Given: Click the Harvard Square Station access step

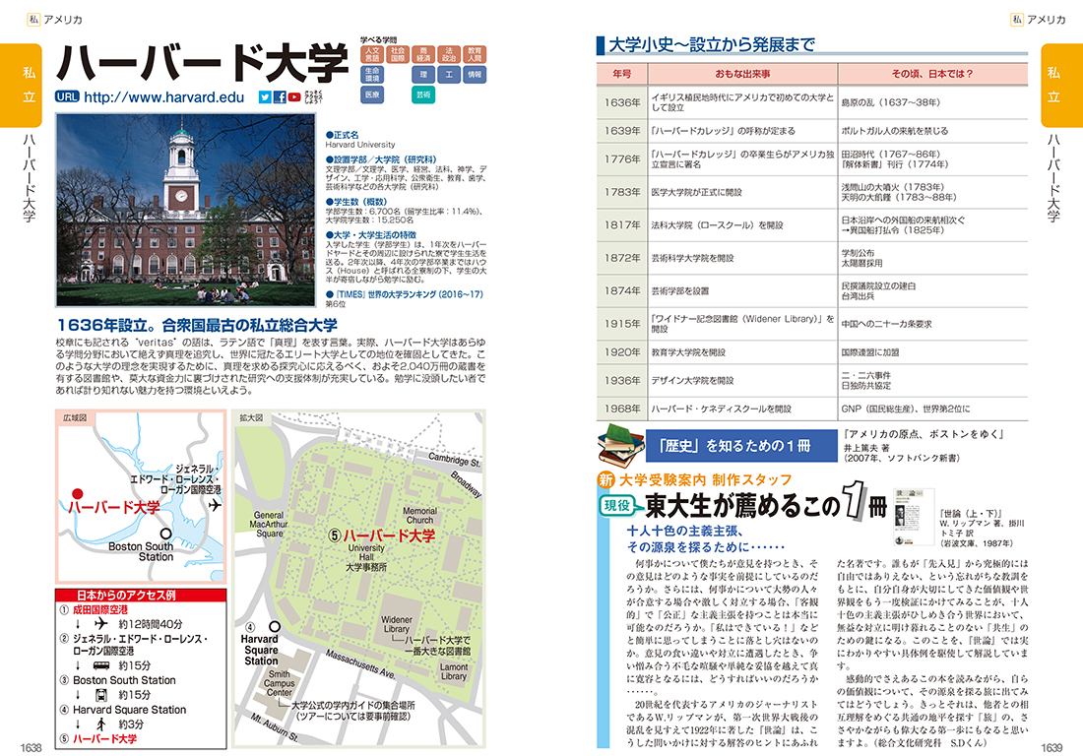Looking at the screenshot, I should [x=130, y=709].
